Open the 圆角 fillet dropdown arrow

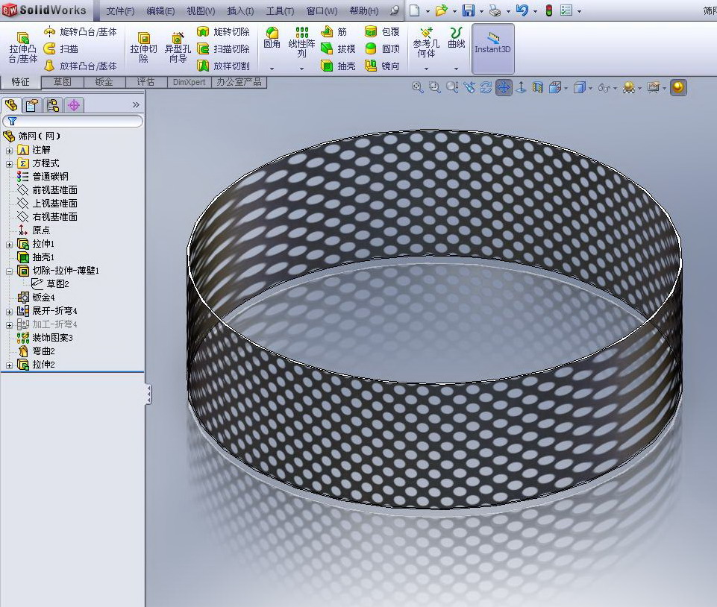point(272,69)
